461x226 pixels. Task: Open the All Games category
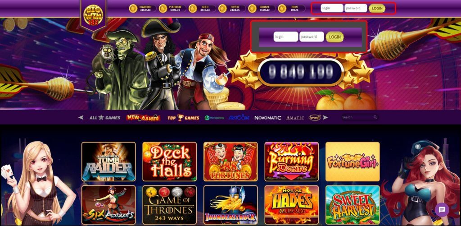point(105,118)
